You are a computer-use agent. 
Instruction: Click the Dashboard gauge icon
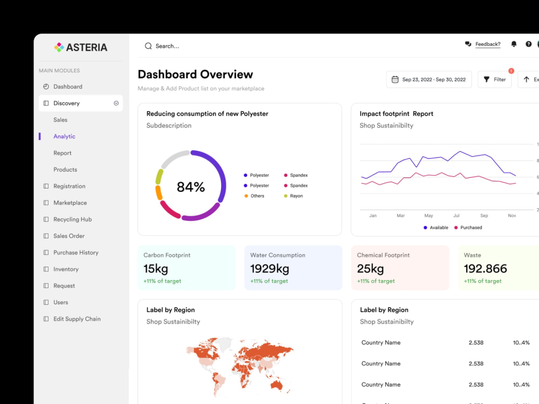click(x=46, y=87)
